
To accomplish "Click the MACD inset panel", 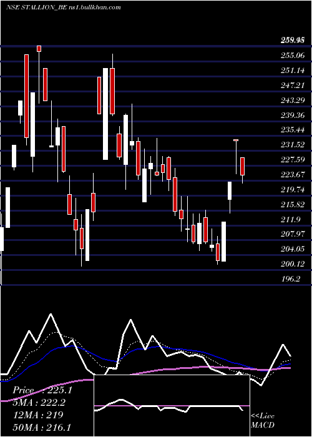I will point(172,406).
